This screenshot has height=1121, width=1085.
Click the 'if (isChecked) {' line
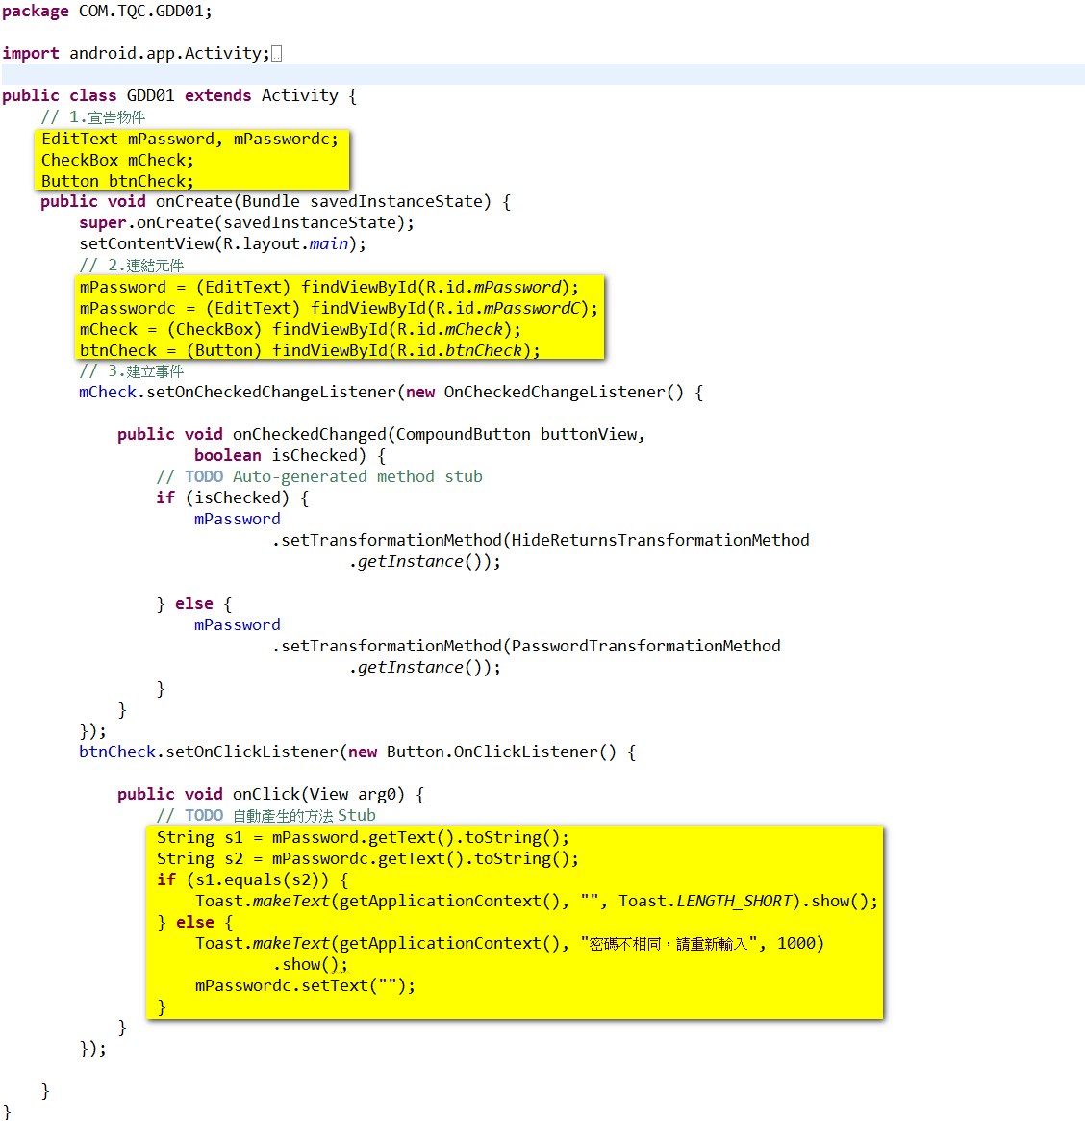(x=233, y=498)
